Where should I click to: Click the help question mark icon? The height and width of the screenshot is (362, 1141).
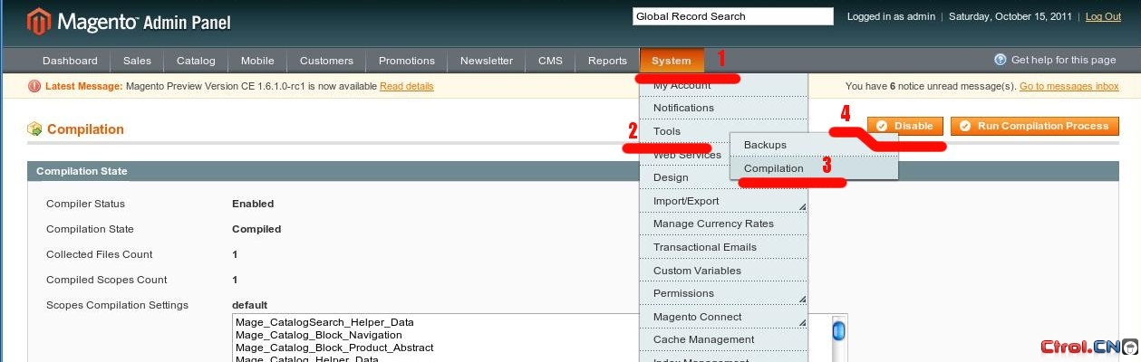[x=1001, y=60]
